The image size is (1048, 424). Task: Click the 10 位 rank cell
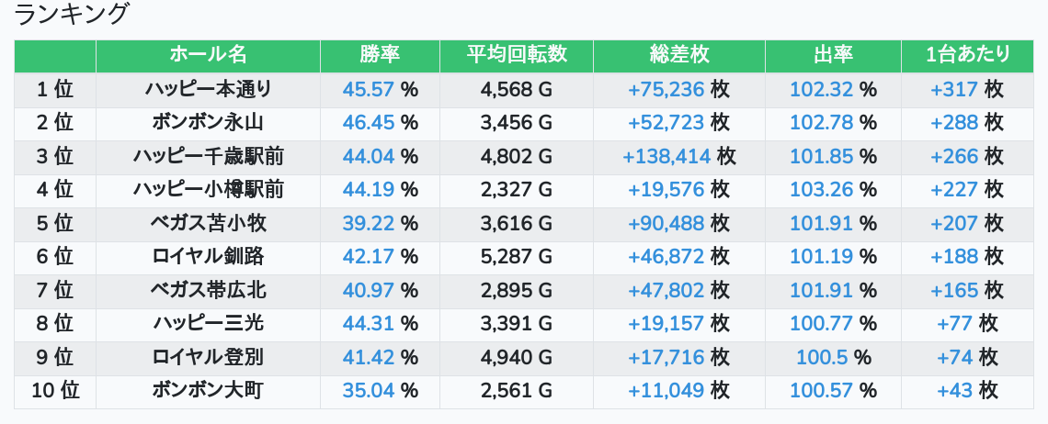pyautogui.click(x=55, y=391)
